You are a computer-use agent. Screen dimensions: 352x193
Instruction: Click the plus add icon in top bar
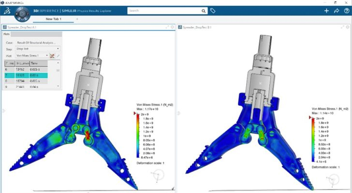pyautogui.click(x=326, y=11)
